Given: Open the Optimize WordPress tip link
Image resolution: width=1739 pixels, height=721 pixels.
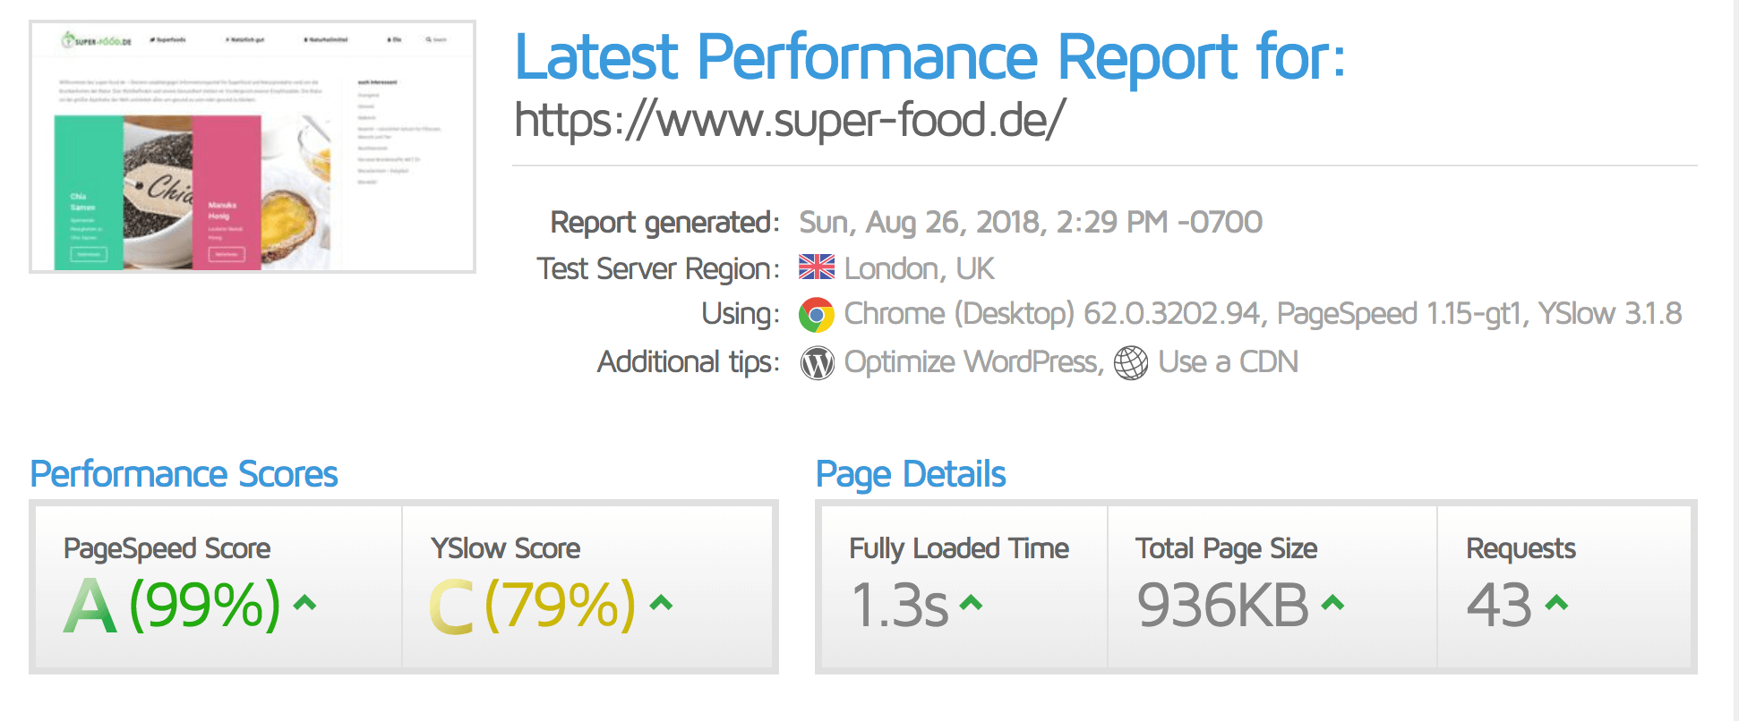Looking at the screenshot, I should 971,362.
